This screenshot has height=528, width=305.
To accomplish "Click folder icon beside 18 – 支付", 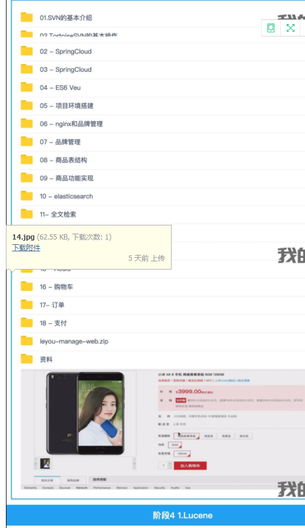I will pos(26,323).
